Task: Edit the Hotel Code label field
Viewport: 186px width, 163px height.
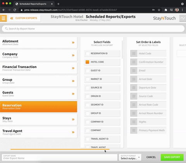Action: click(x=152, y=53)
